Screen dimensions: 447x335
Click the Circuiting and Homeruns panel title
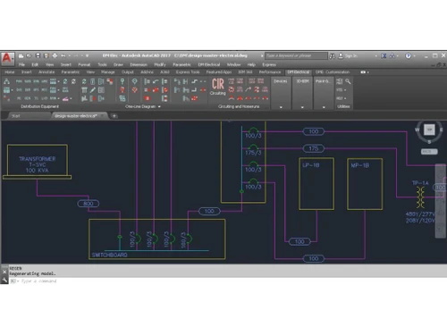[239, 106]
